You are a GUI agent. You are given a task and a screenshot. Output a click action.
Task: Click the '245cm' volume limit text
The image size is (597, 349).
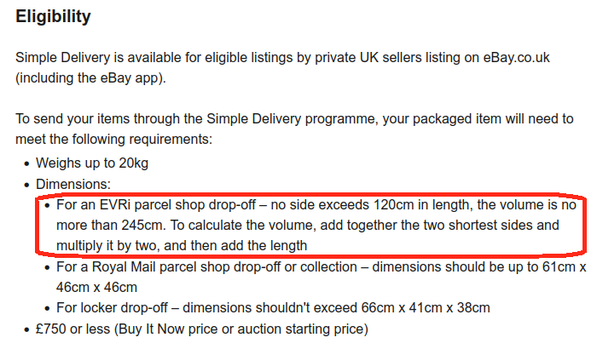click(142, 225)
